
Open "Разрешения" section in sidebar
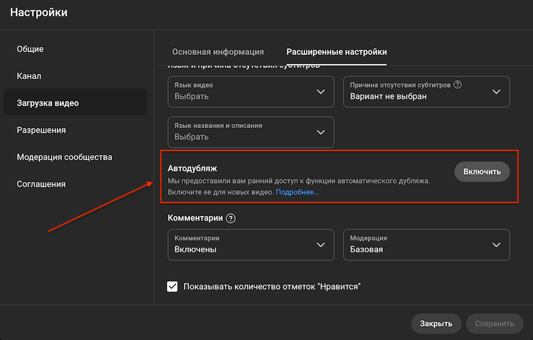[x=41, y=130]
